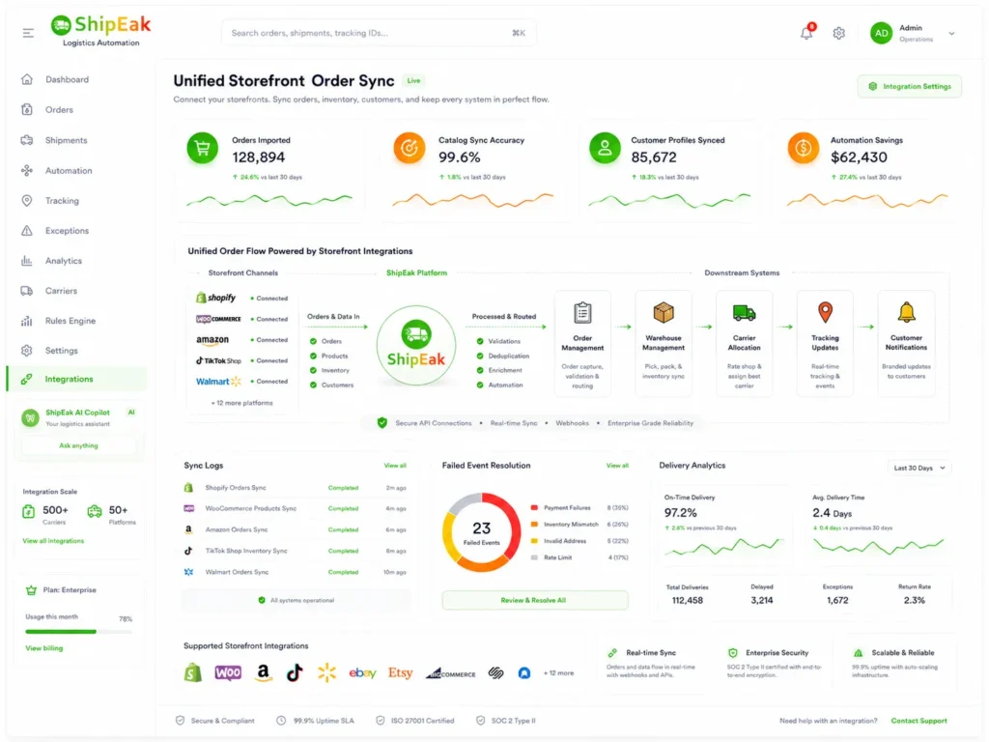Click the eBay logo in supported integrations
989x742 pixels.
tap(363, 673)
